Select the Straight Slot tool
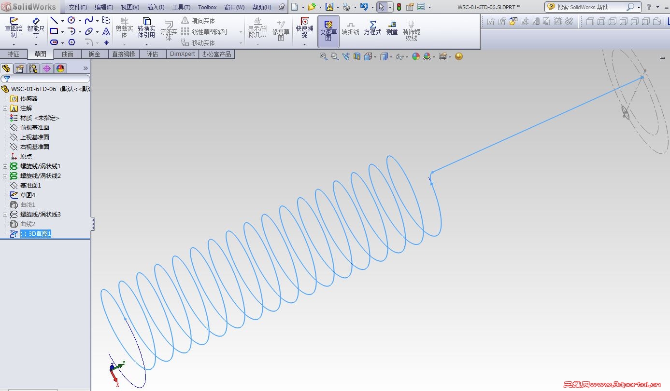The width and height of the screenshot is (670, 391). [x=54, y=42]
